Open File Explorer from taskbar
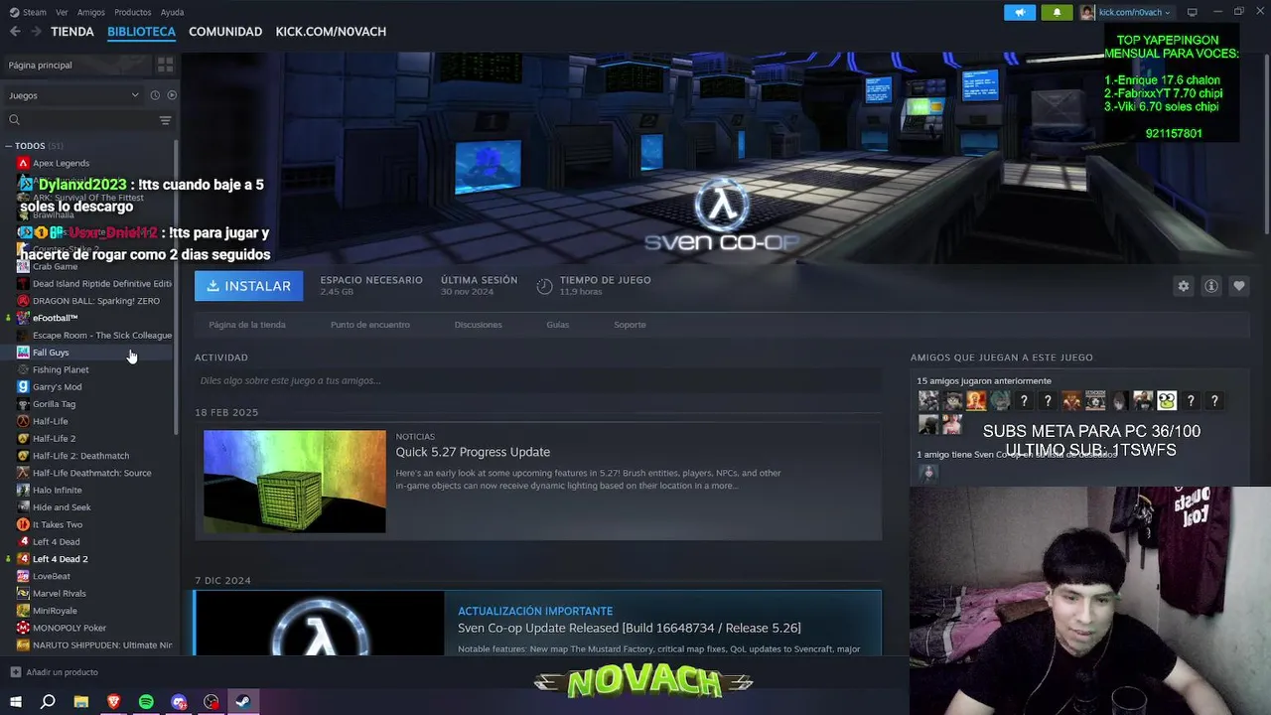The height and width of the screenshot is (715, 1271). [81, 702]
